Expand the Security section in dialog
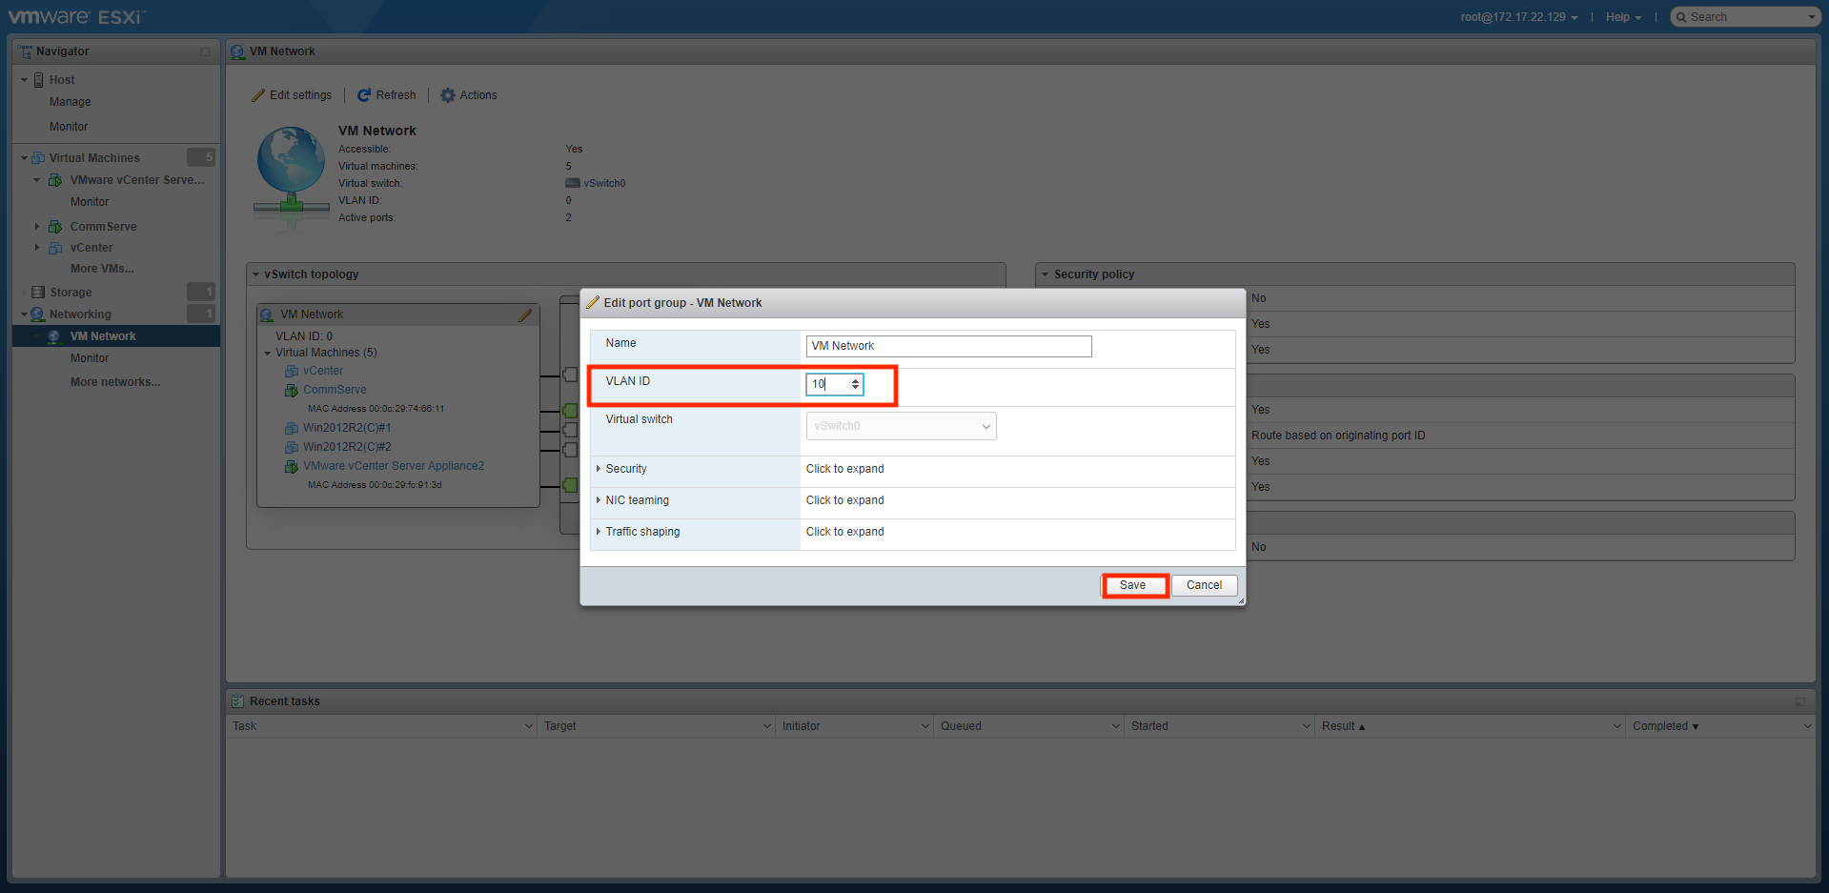Viewport: 1829px width, 893px height. coord(599,469)
